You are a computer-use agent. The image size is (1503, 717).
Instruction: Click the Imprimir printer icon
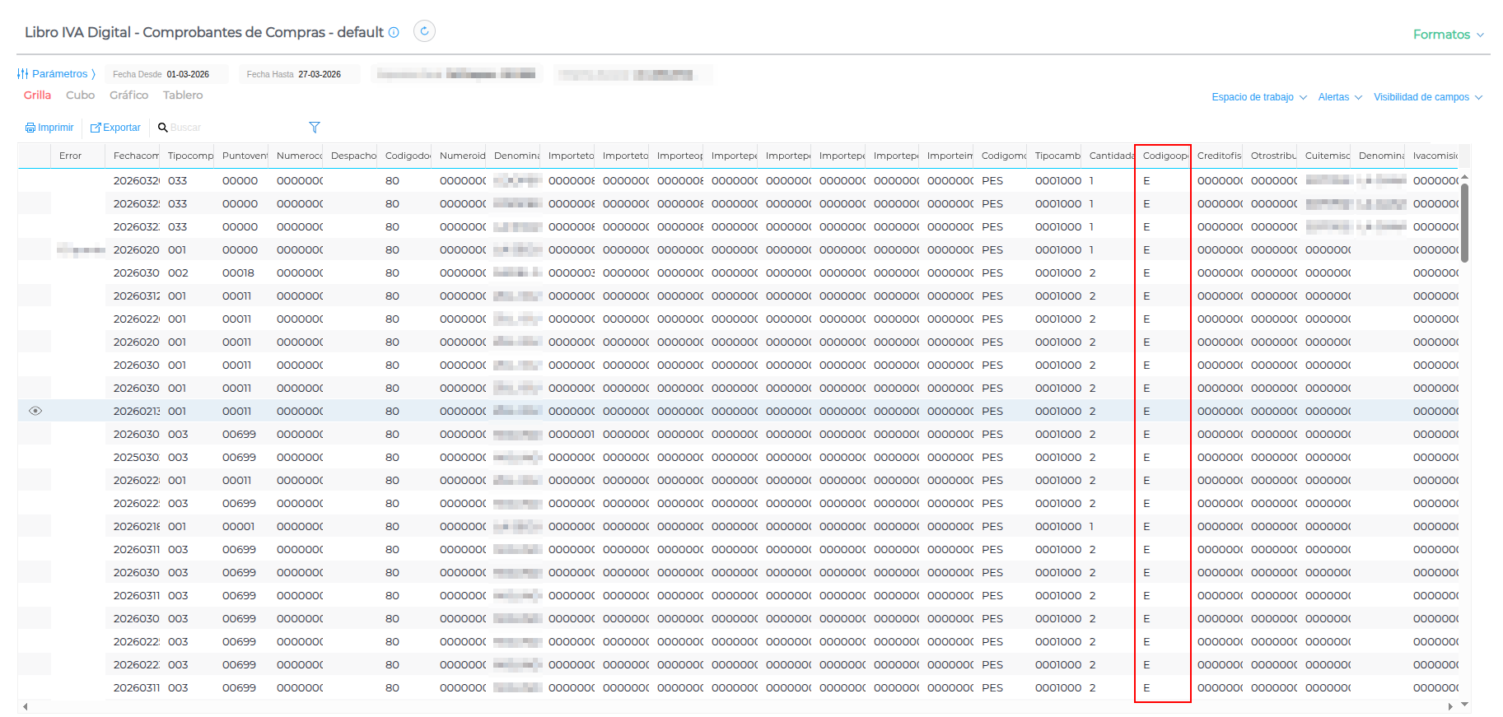point(30,128)
